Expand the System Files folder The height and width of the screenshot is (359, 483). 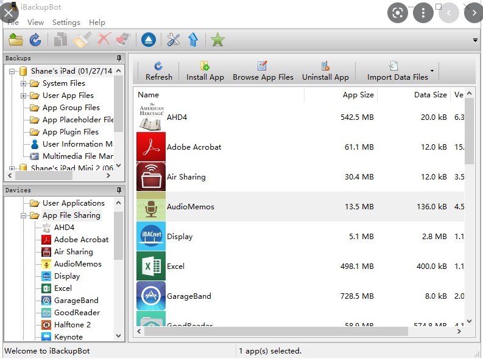[23, 83]
